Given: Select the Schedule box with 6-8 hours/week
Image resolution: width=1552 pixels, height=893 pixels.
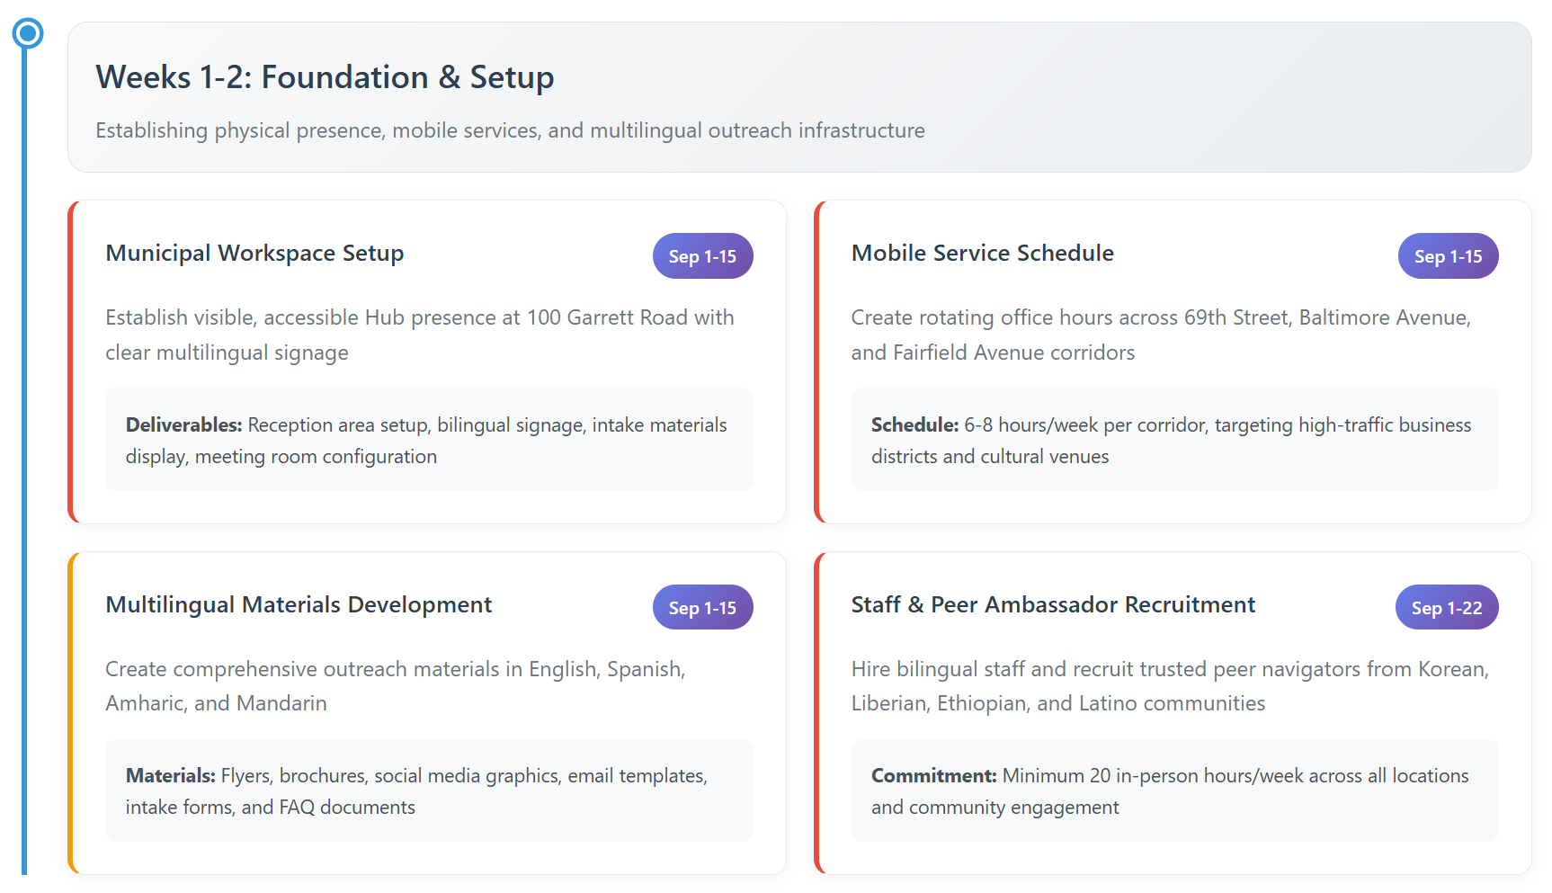Looking at the screenshot, I should (1173, 440).
